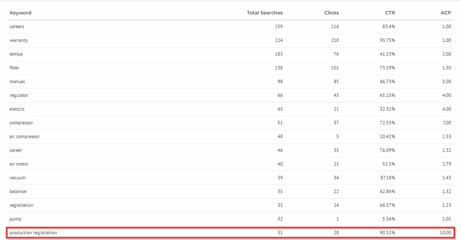Open the regulator keyword row

tap(19, 95)
